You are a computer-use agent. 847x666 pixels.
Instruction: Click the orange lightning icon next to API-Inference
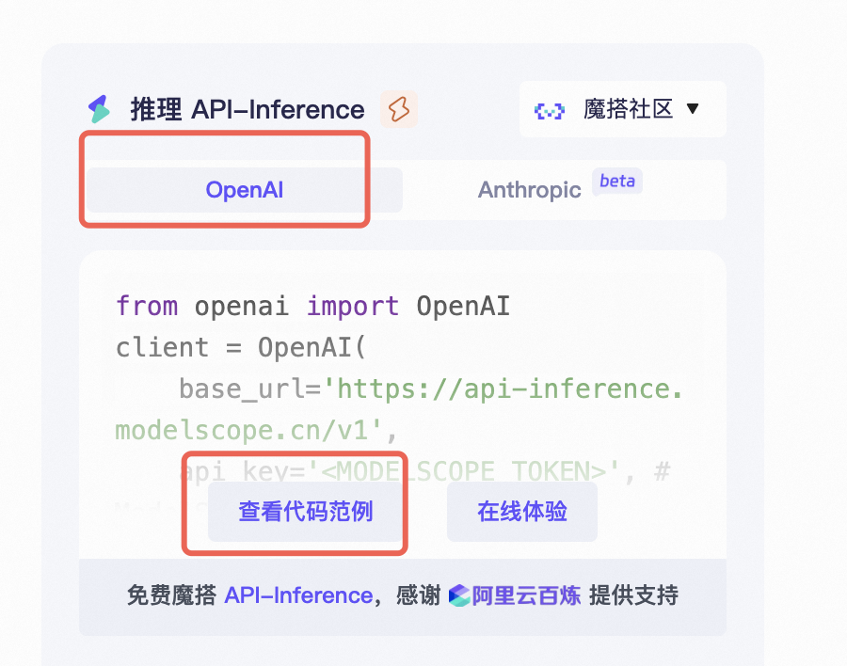399,109
